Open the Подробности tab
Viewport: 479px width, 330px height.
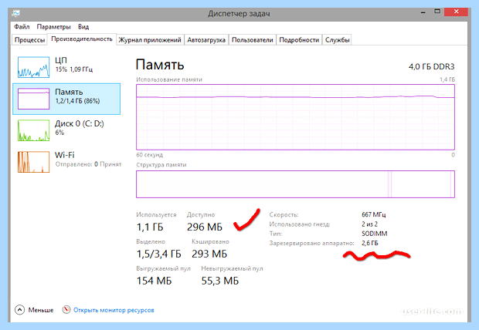(x=299, y=40)
